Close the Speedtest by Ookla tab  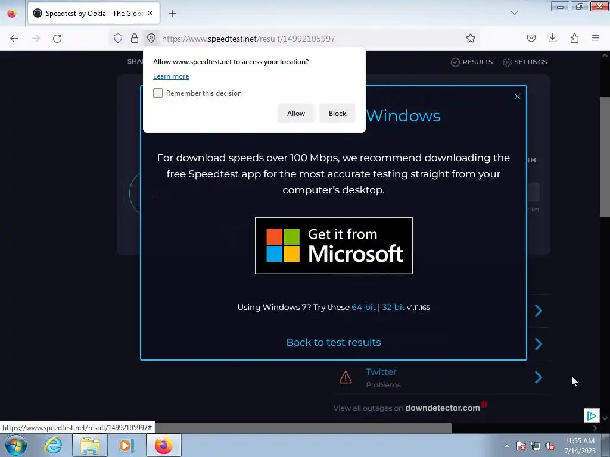(150, 13)
